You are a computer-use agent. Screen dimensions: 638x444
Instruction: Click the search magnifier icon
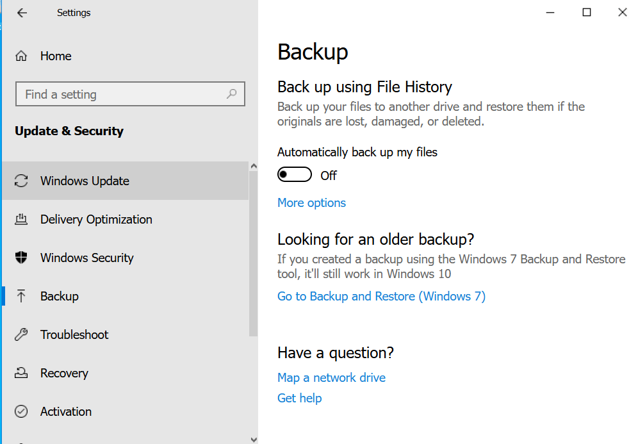coord(232,94)
